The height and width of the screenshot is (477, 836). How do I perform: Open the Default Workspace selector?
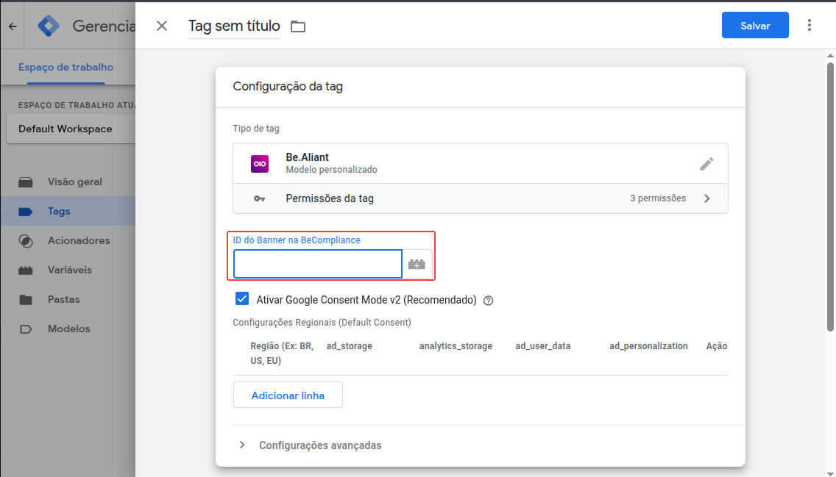68,129
